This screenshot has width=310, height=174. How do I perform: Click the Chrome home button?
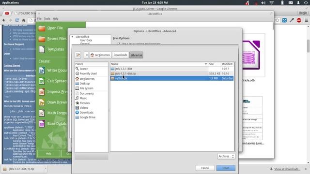24,20
